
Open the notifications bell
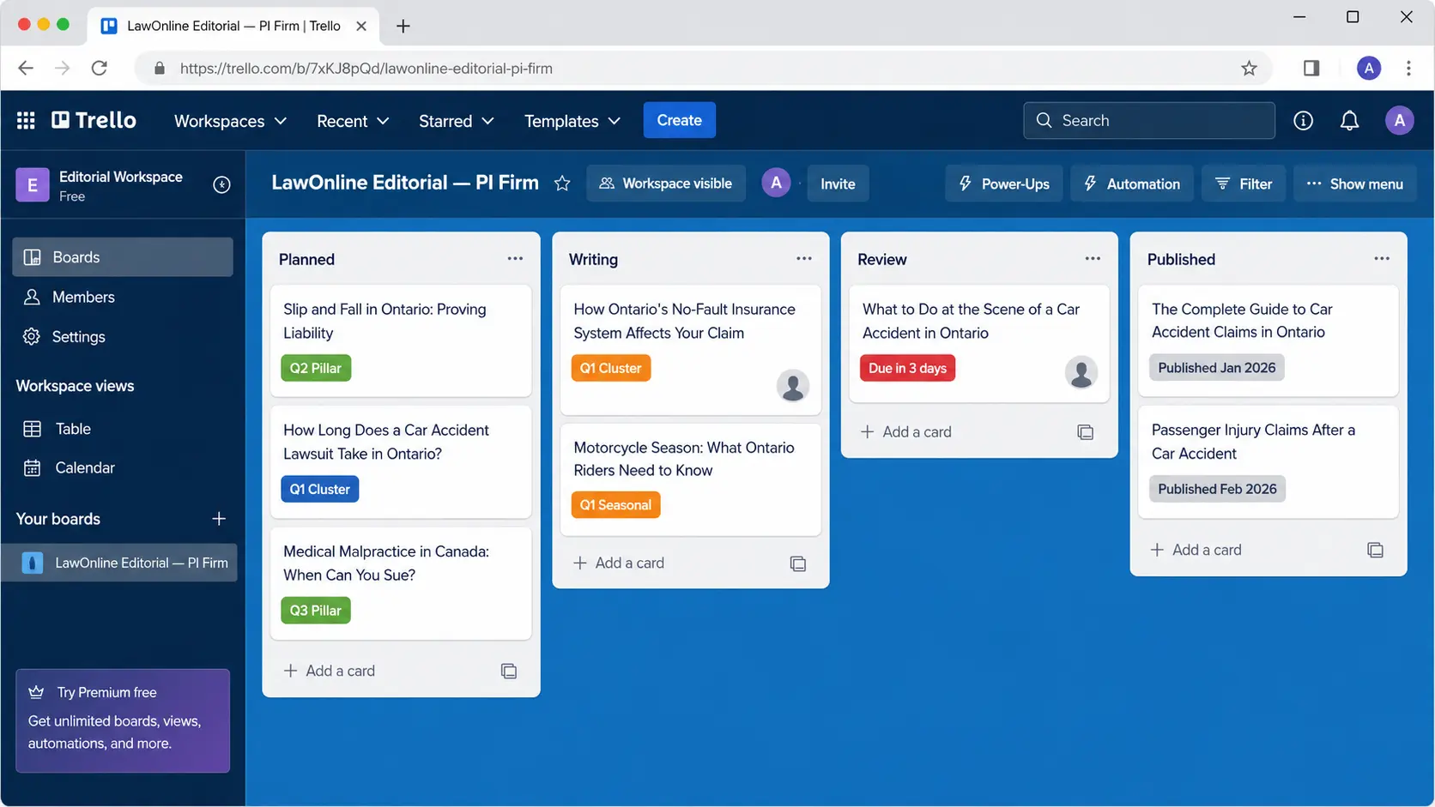[1349, 121]
